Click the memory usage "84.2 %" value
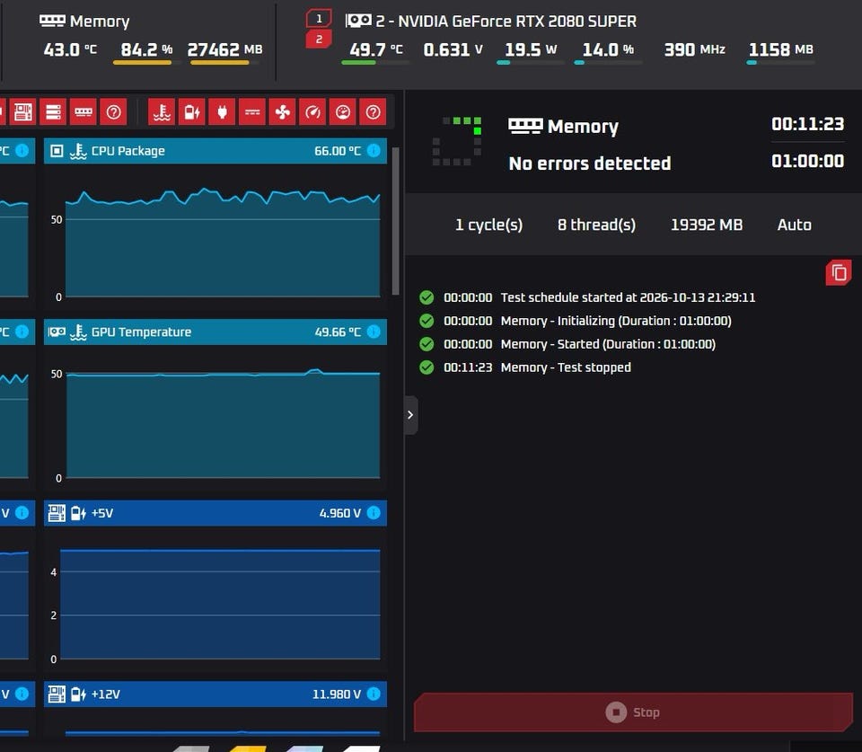This screenshot has height=752, width=862. click(x=146, y=49)
